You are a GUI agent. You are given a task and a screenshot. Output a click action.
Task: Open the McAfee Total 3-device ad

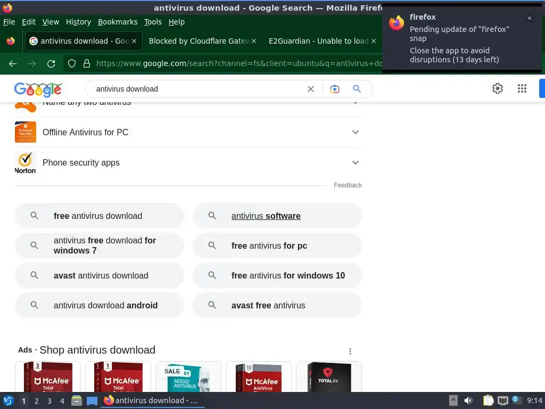[48, 377]
